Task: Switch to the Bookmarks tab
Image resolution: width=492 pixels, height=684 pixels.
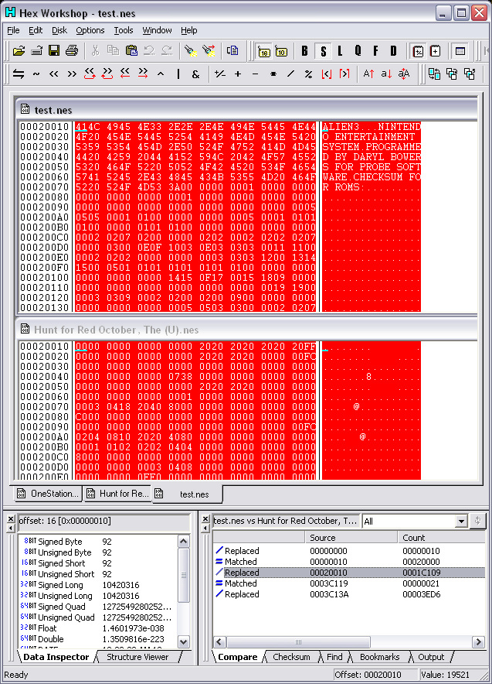Action: (380, 657)
